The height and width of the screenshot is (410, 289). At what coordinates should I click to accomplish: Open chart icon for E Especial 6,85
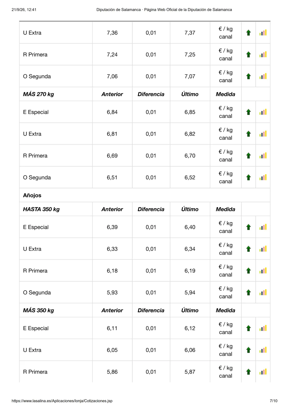(263, 112)
